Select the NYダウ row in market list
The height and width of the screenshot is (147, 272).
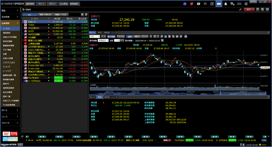55,31
